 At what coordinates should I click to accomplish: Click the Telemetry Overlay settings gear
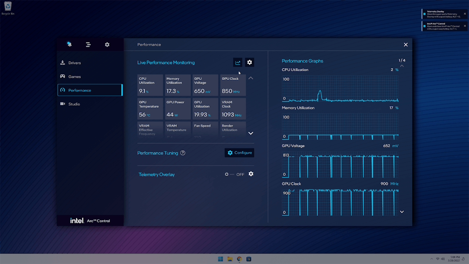tap(251, 174)
